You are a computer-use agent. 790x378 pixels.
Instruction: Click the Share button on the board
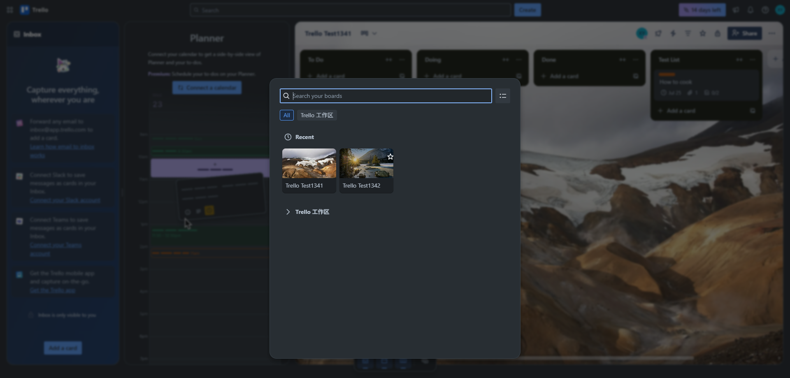(x=745, y=33)
